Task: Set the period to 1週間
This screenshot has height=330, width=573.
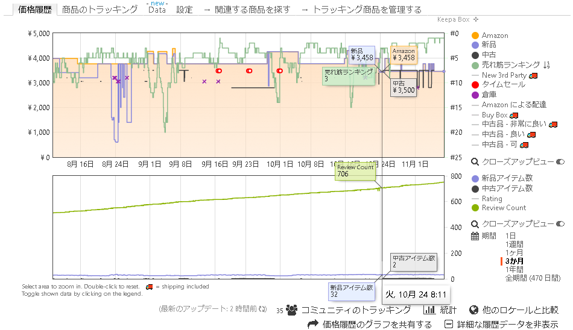Action: (x=514, y=244)
